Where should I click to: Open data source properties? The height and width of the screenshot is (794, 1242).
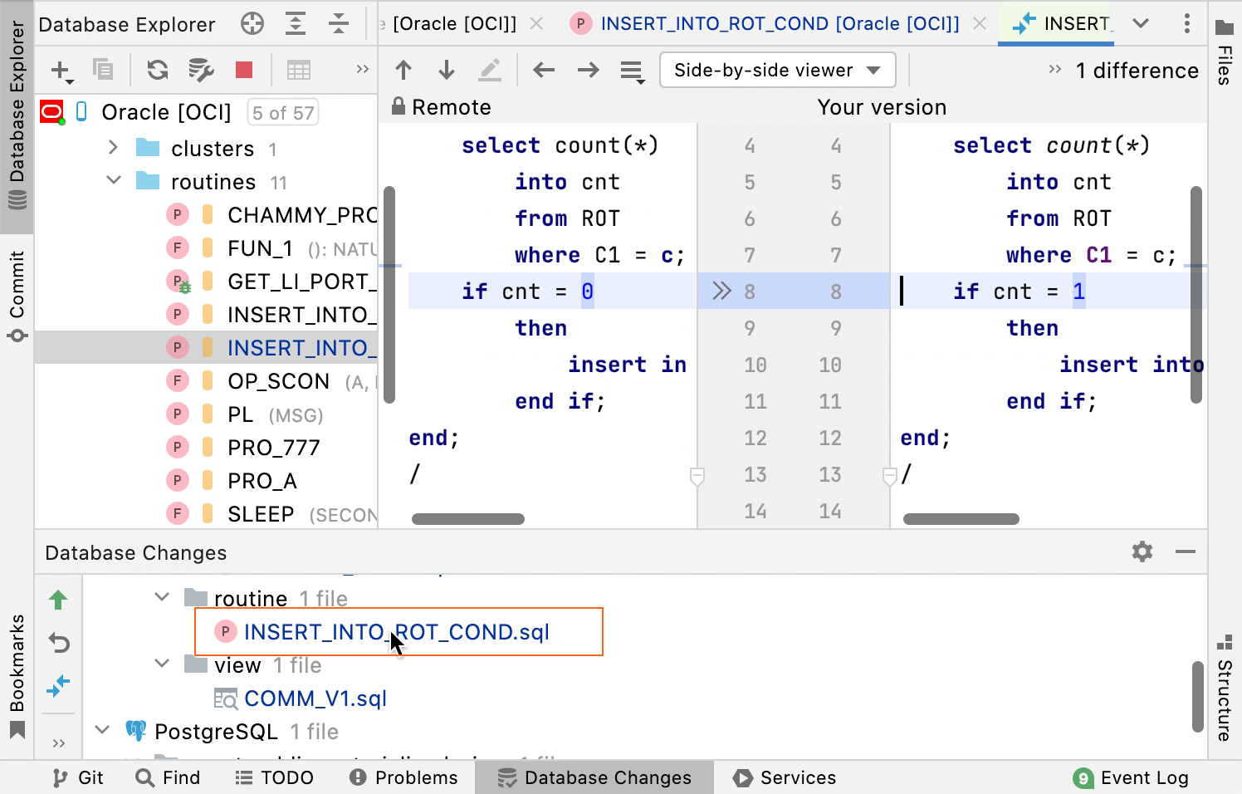click(x=200, y=71)
